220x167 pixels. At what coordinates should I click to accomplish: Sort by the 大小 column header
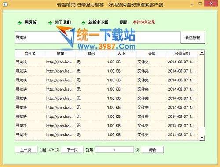coord(121,54)
